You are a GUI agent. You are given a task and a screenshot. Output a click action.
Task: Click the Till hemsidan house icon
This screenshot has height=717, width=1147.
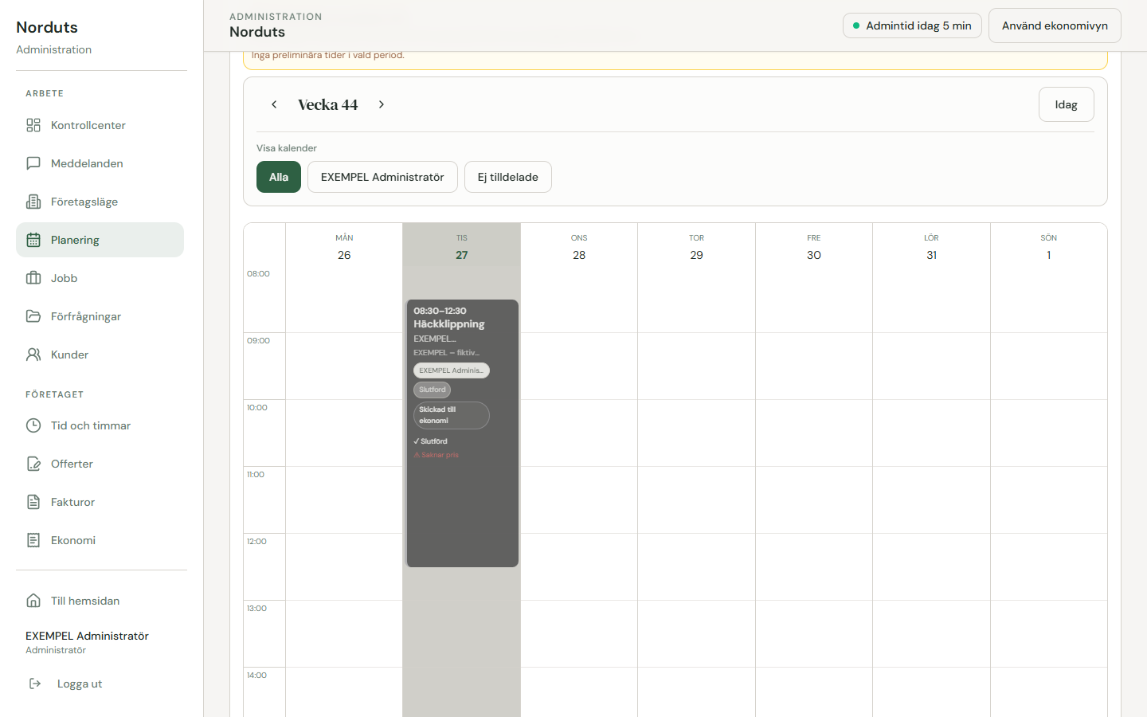[33, 601]
